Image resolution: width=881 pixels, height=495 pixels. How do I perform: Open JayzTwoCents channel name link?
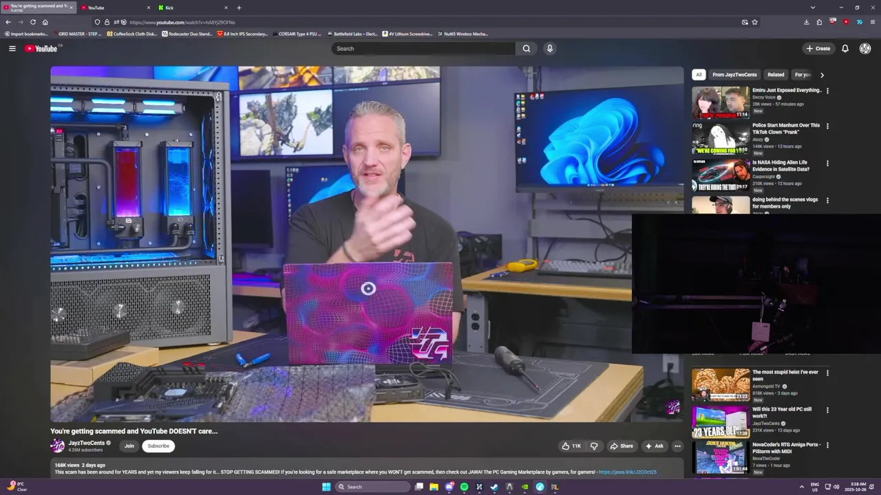(87, 443)
